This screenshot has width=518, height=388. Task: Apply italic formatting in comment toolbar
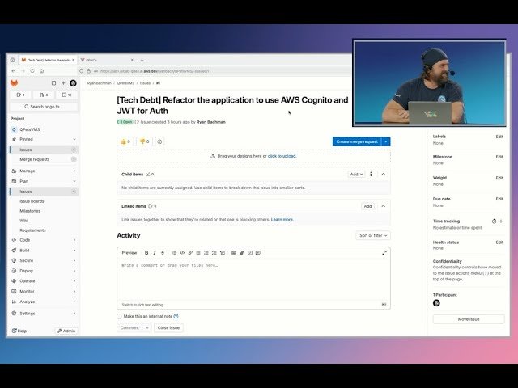(x=155, y=253)
